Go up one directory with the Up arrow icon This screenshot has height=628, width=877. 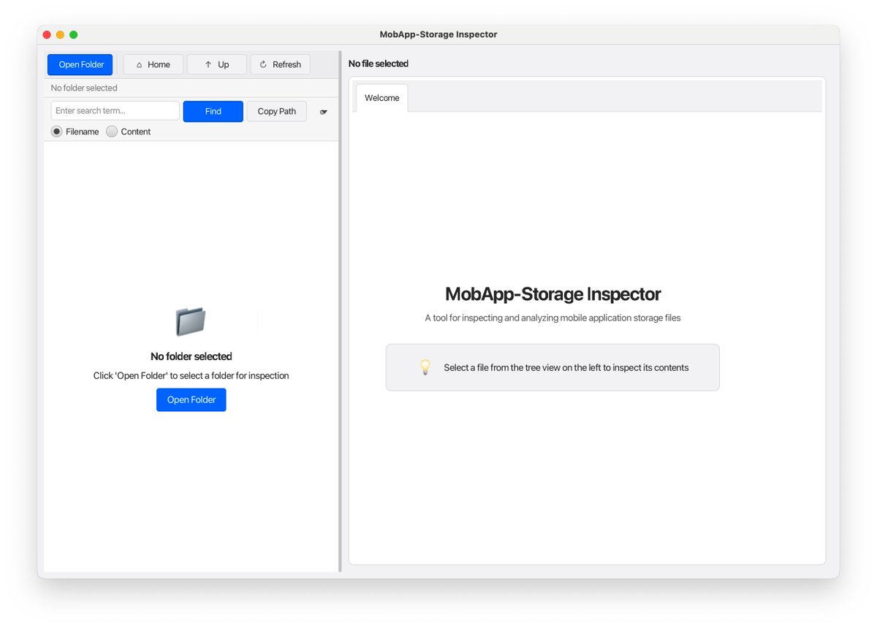(208, 64)
